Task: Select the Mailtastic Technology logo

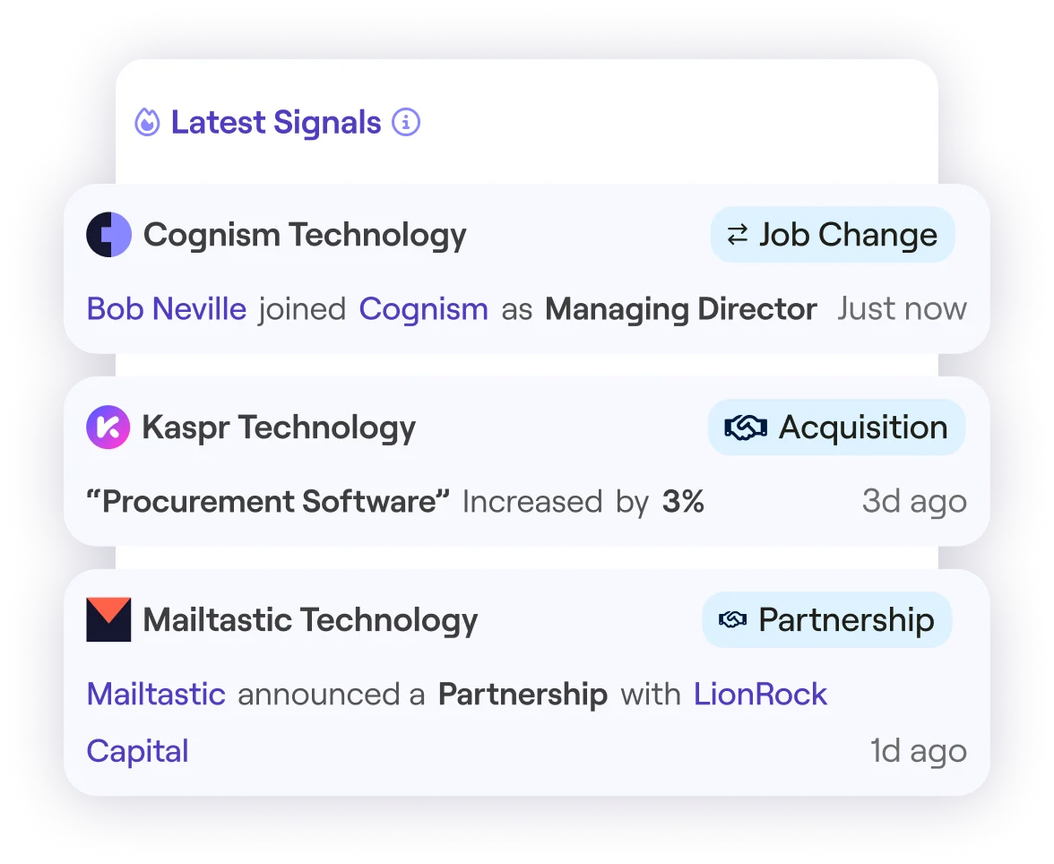Action: tap(109, 619)
